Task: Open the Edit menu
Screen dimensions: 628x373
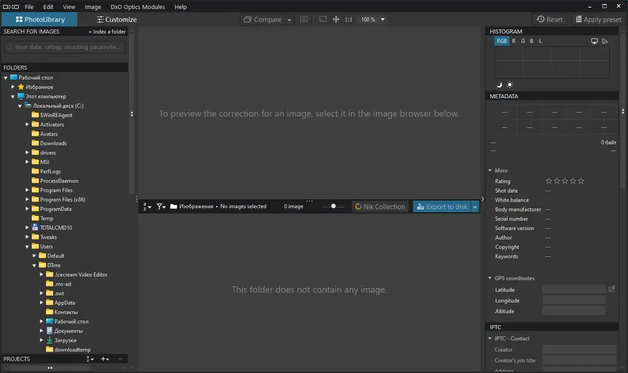Action: (x=48, y=7)
